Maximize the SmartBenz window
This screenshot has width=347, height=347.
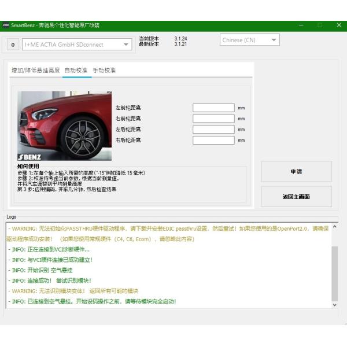[319, 25]
